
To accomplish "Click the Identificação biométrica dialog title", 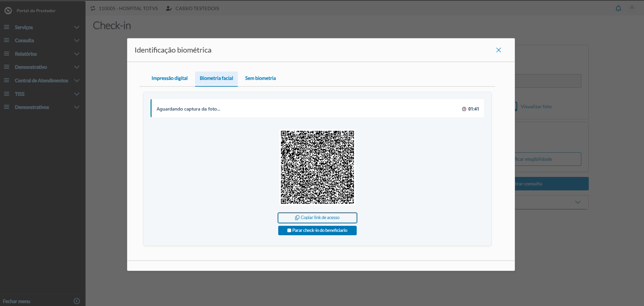I will (173, 50).
